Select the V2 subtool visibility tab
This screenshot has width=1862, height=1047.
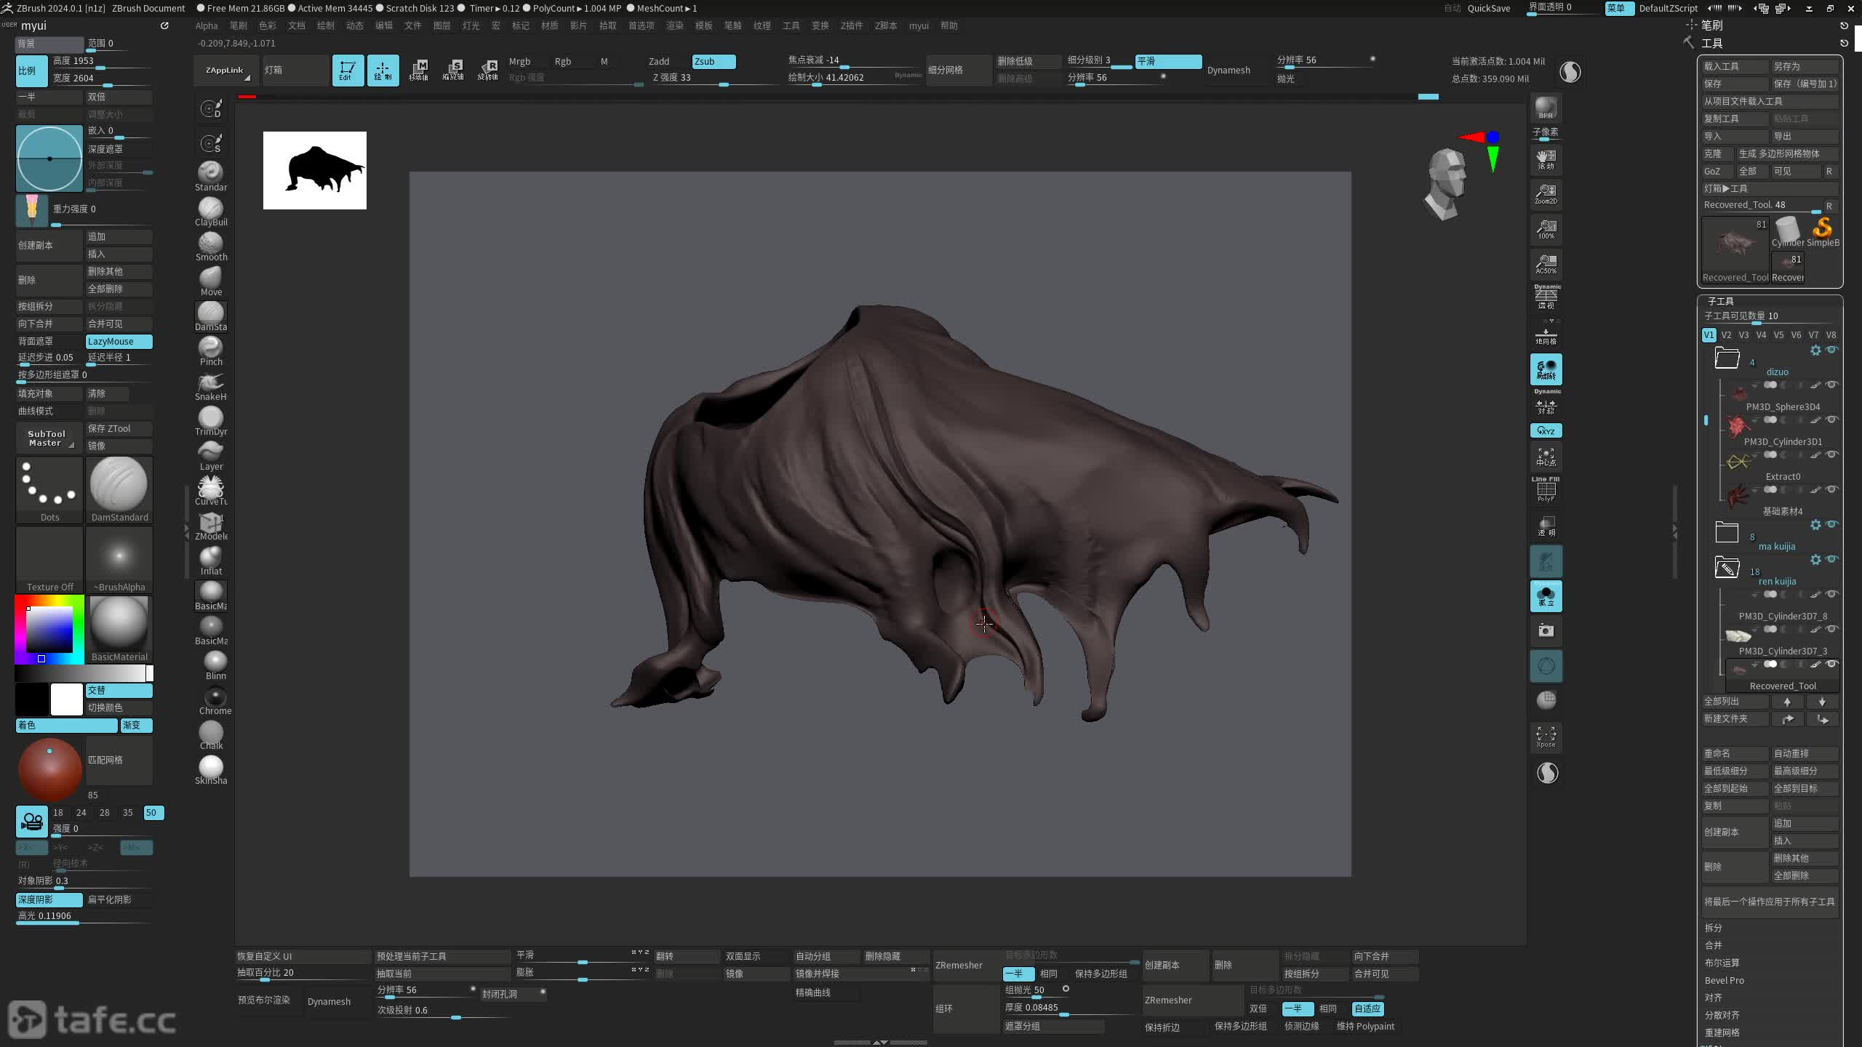tap(1726, 335)
